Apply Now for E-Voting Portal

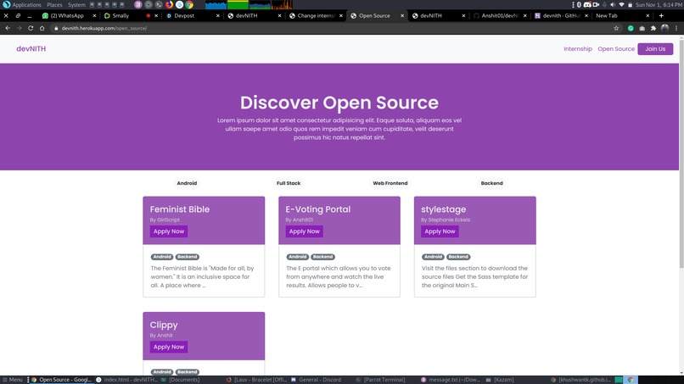pyautogui.click(x=305, y=231)
